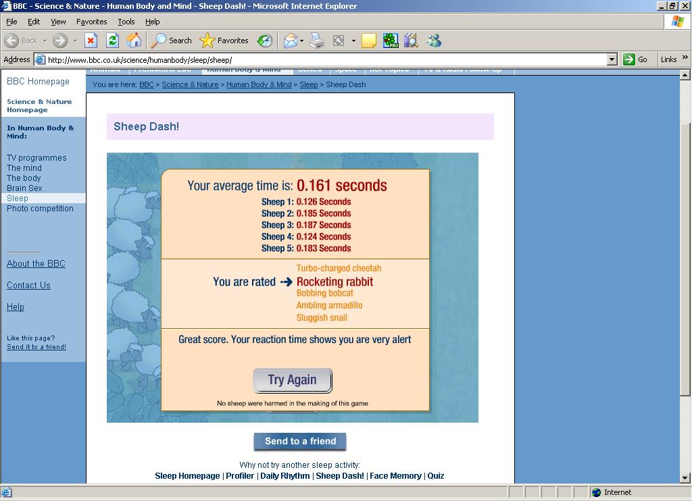Open Human Body & Mind breadcrumb link

coord(259,84)
